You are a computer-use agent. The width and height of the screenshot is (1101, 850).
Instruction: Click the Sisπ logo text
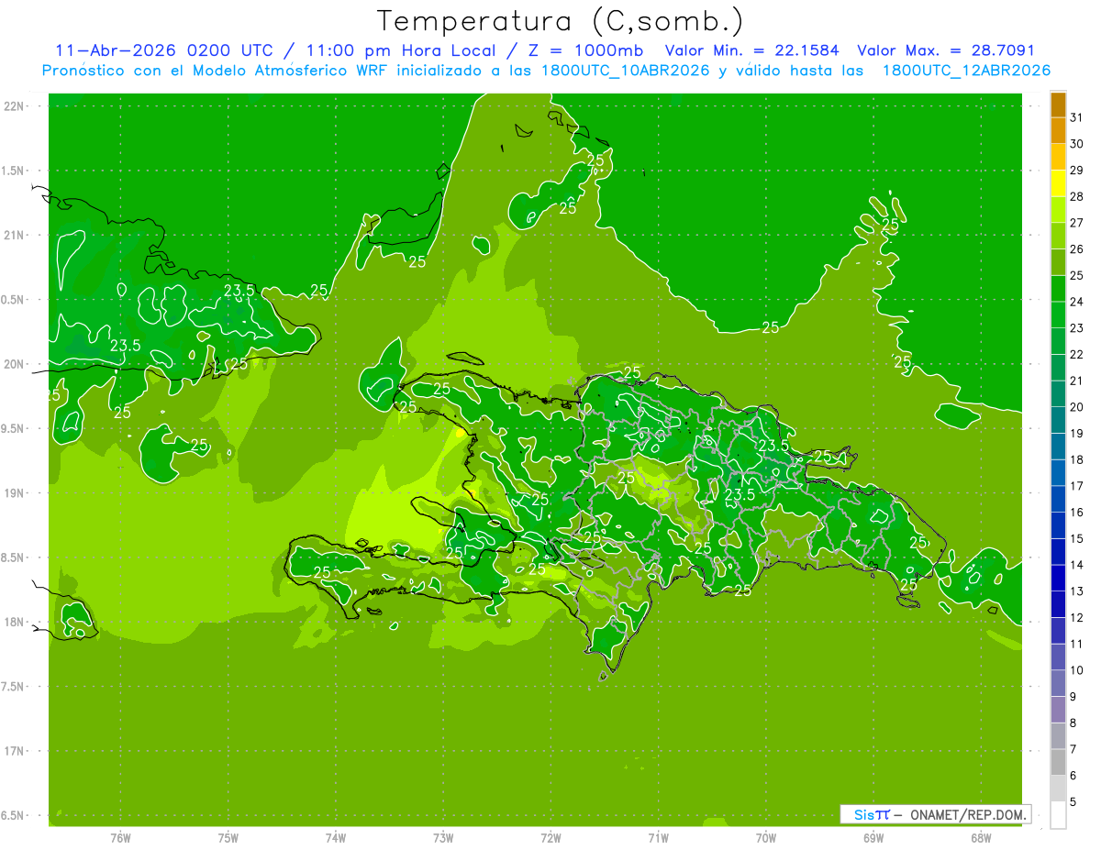871,814
